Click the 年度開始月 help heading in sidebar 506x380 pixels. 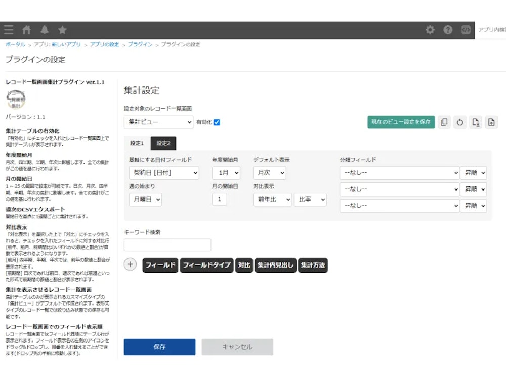click(19, 155)
